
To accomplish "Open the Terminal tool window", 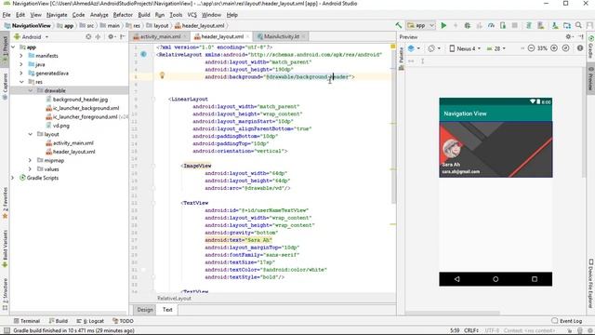I will (27, 321).
